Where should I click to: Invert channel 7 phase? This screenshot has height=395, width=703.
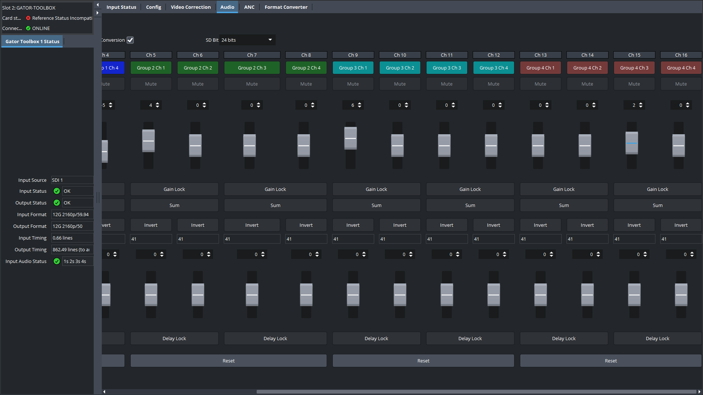click(252, 225)
